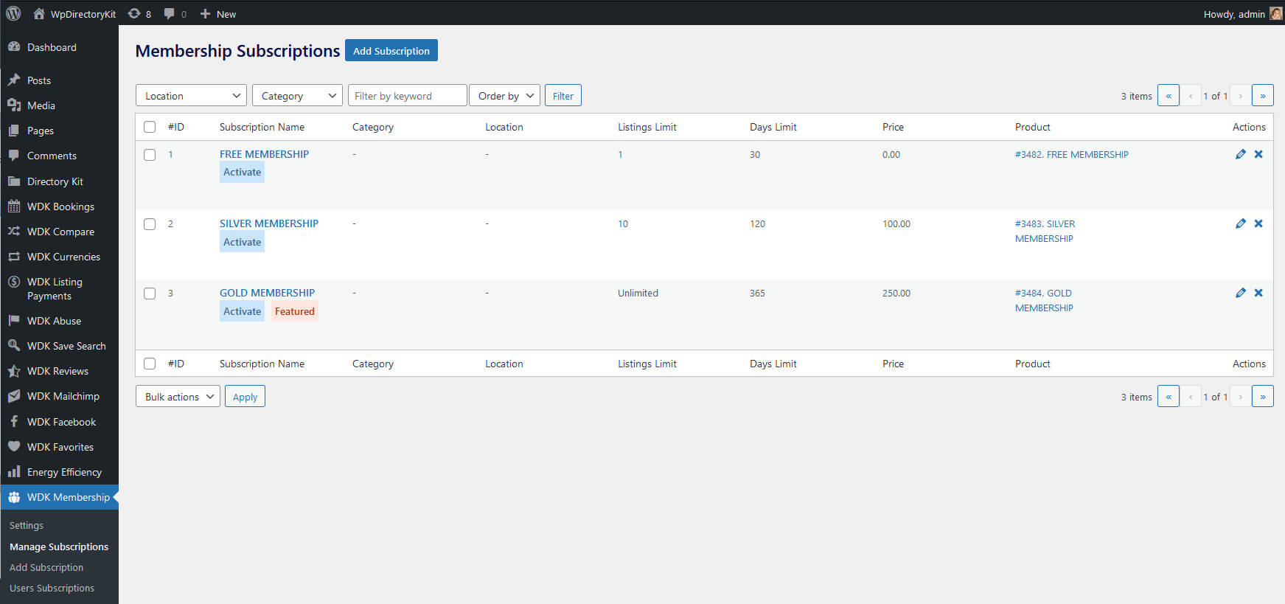Open WDK Membership menu
This screenshot has height=604, width=1285.
pyautogui.click(x=59, y=497)
